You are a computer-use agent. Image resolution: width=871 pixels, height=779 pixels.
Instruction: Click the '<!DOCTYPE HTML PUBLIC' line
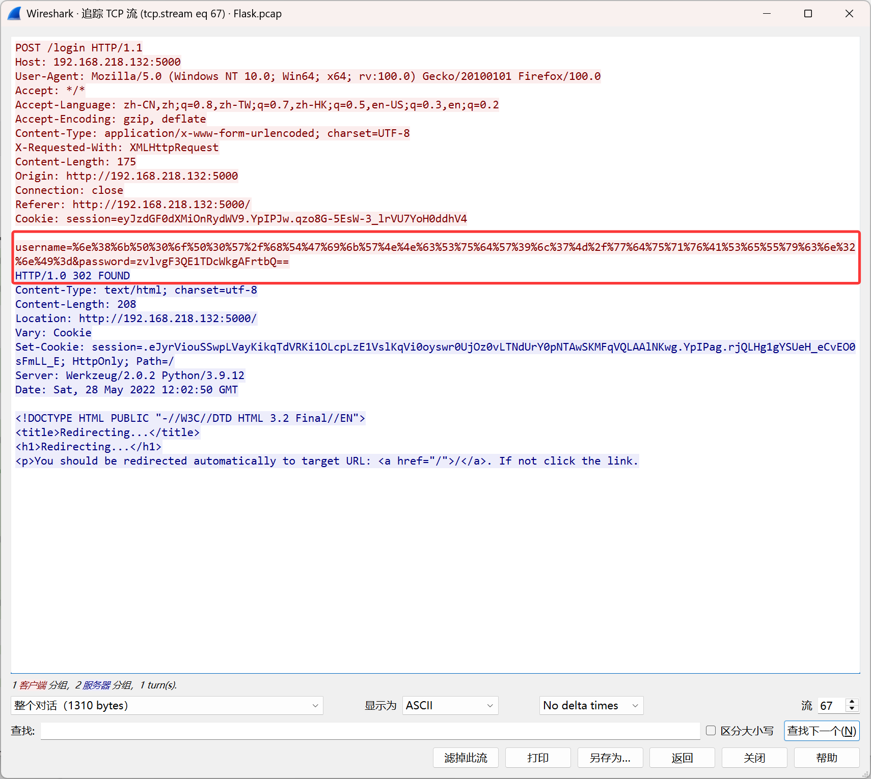click(x=190, y=418)
